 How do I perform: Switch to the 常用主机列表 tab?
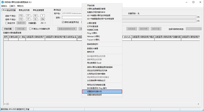tap(24, 10)
